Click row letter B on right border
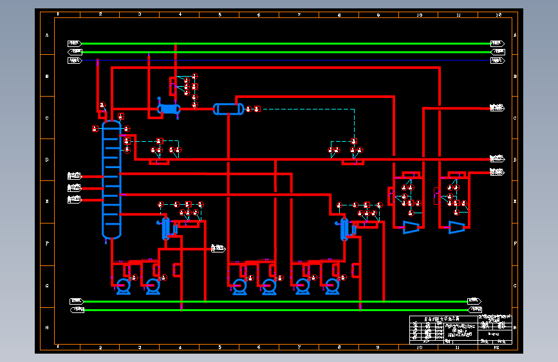The width and height of the screenshot is (558, 362). click(x=515, y=76)
